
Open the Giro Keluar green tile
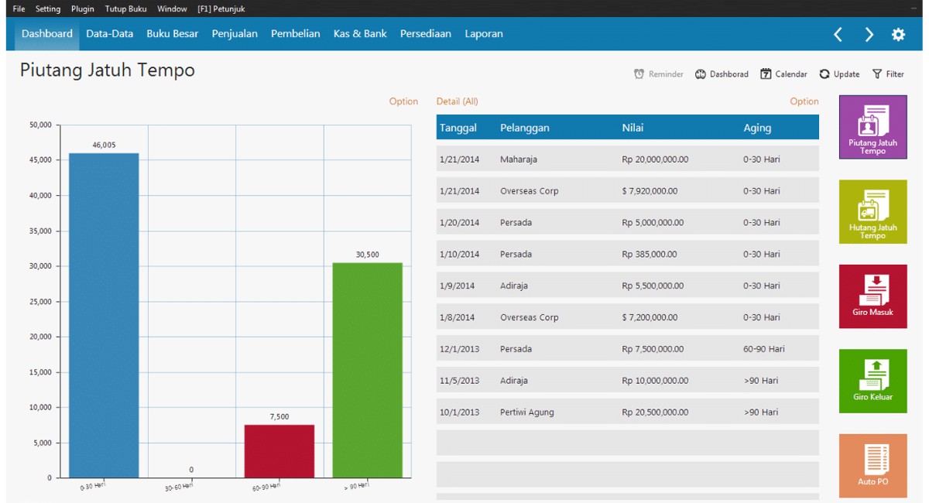(872, 381)
